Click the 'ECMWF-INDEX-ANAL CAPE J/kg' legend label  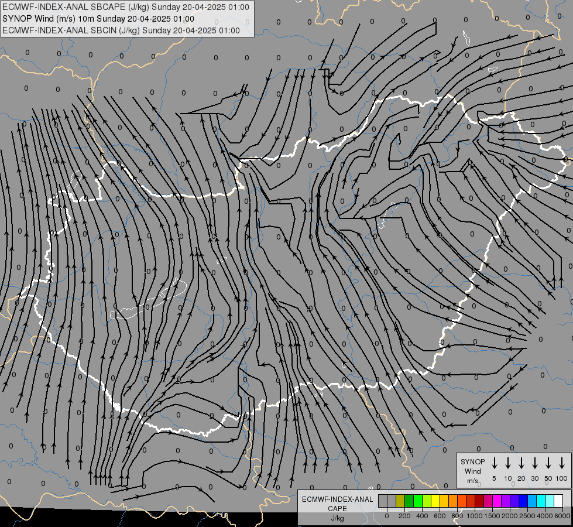pyautogui.click(x=337, y=508)
